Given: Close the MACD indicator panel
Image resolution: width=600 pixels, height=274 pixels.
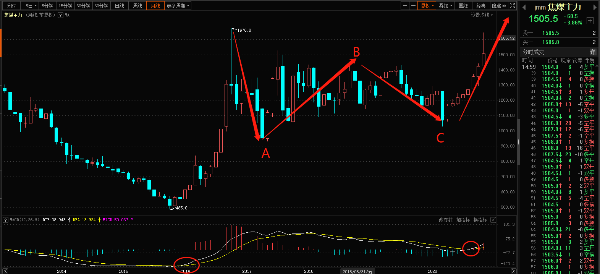Looking at the screenshot, I should point(493,220).
